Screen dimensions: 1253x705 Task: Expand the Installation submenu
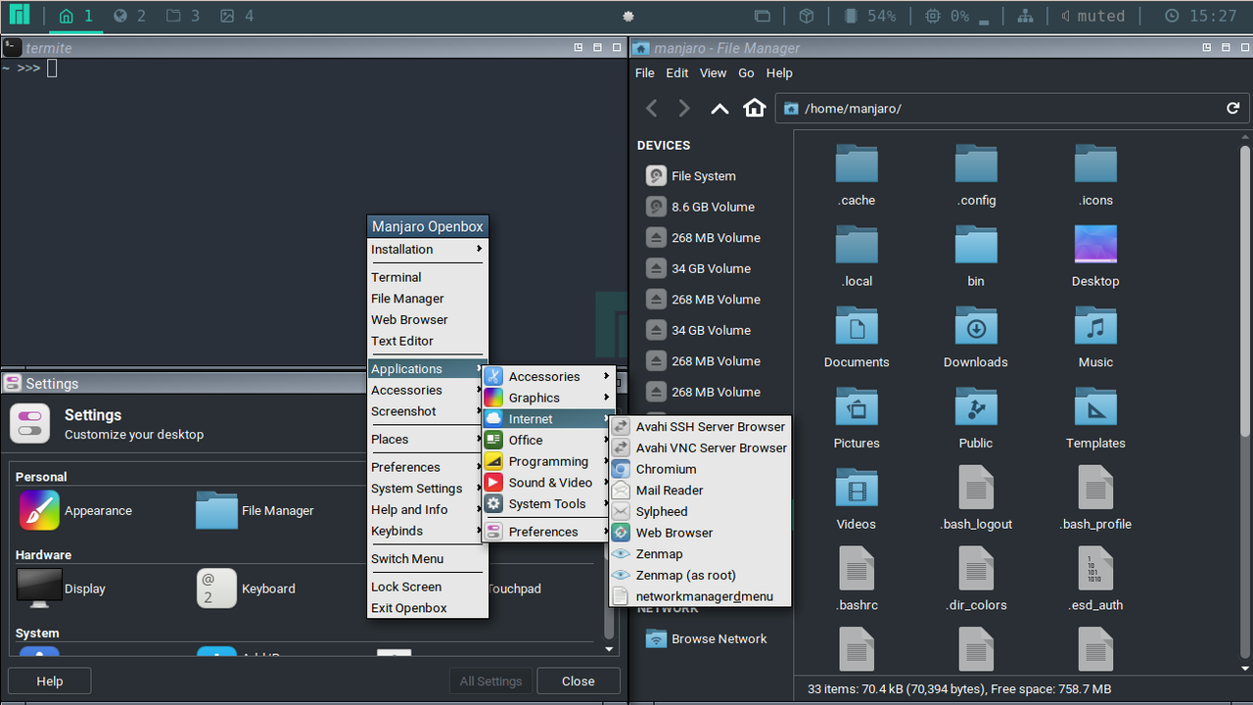tap(427, 250)
